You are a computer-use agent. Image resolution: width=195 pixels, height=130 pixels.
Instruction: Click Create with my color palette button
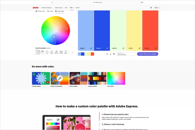click(148, 54)
